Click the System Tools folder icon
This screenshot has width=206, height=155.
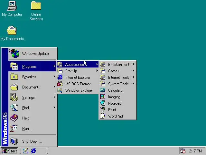tap(103, 84)
